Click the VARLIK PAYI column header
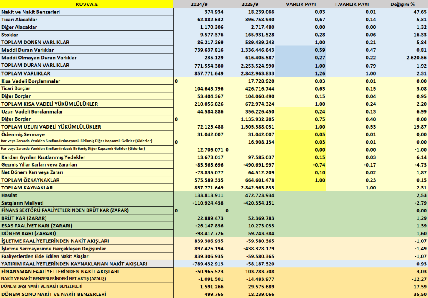428x298 pixels. pyautogui.click(x=301, y=4)
